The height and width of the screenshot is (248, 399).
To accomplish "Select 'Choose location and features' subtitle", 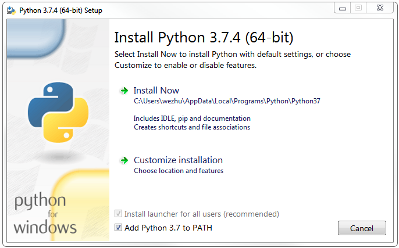I will (179, 171).
